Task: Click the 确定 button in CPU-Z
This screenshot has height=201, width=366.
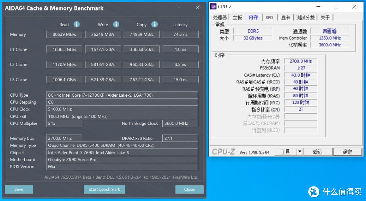Action: 348,152
